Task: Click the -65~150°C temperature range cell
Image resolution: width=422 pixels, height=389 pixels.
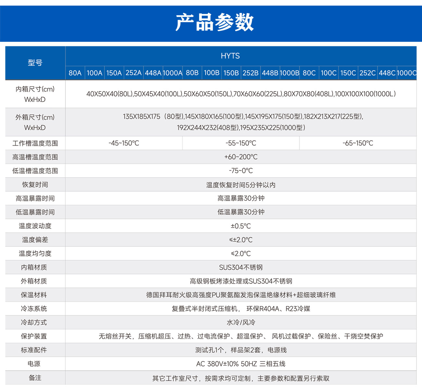Action: click(358, 143)
